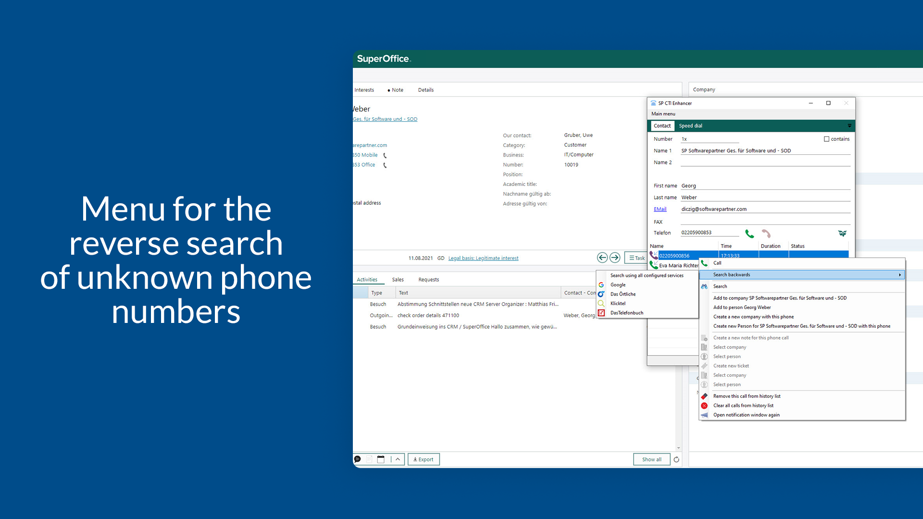Select Clear all calls from history list
Image resolution: width=923 pixels, height=519 pixels.
(743, 406)
